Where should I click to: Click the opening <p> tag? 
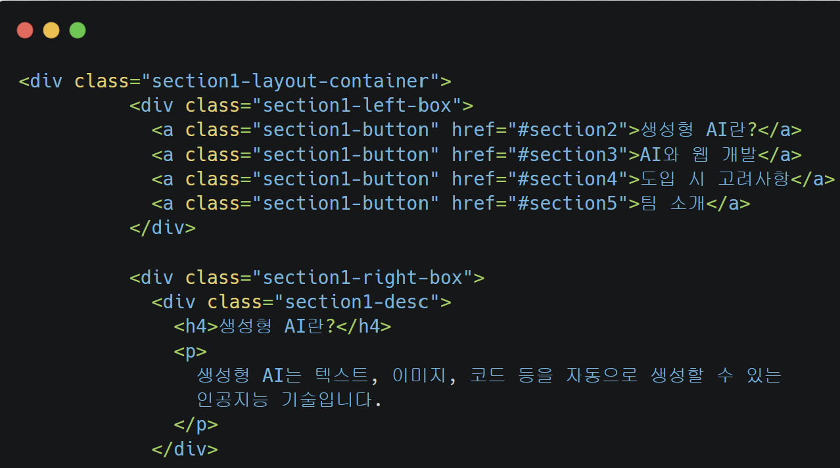tap(191, 351)
